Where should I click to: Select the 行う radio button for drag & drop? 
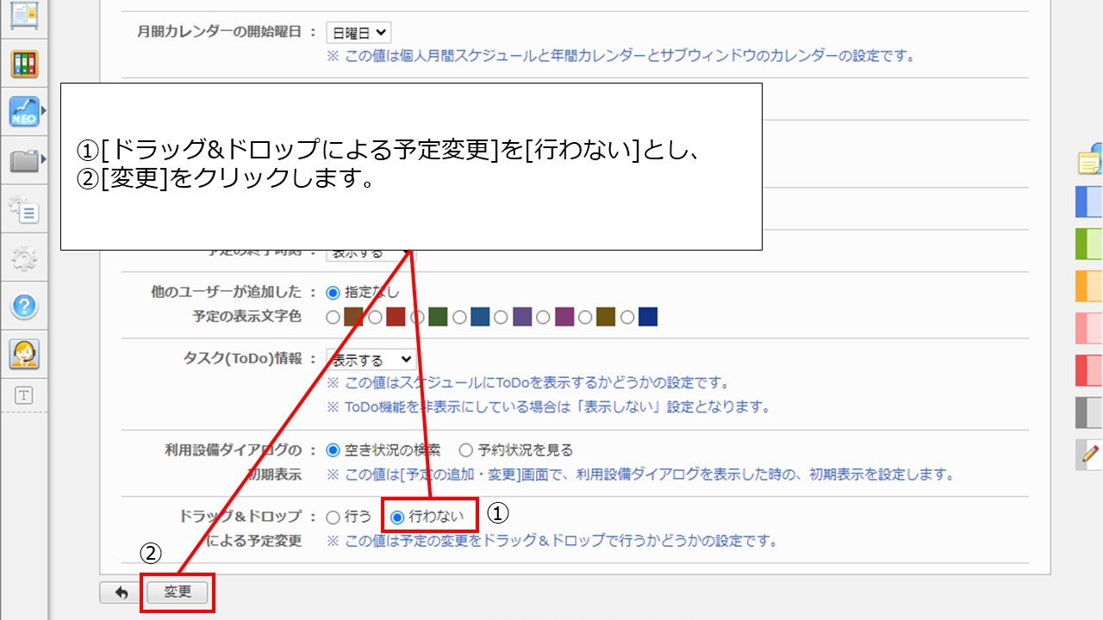click(x=333, y=518)
